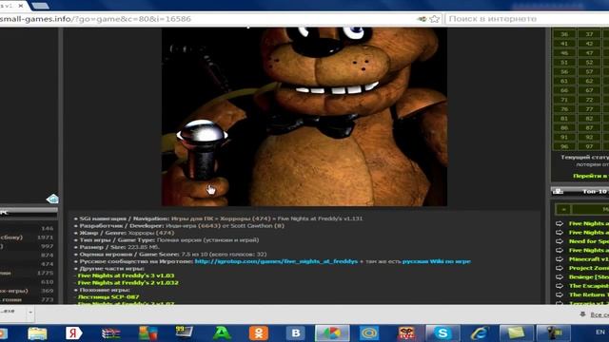Open Mail.ru agent '@' icon in taskbar
609x342 pixels.
coord(369,333)
